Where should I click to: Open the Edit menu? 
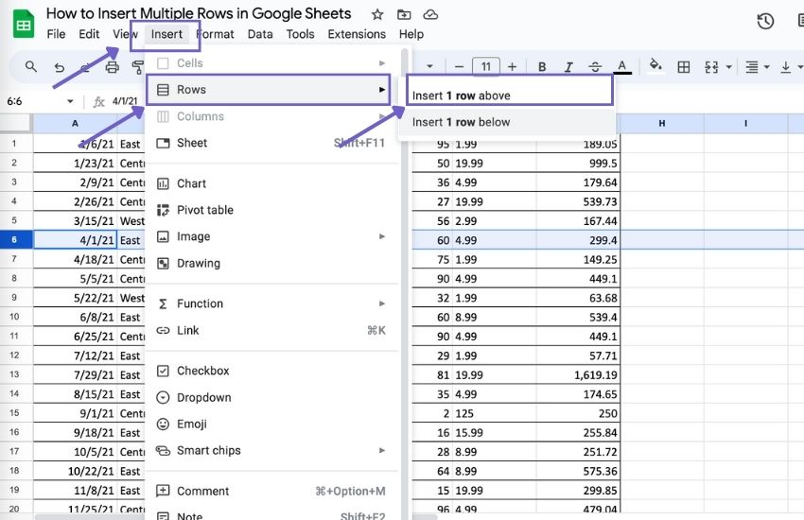(89, 34)
